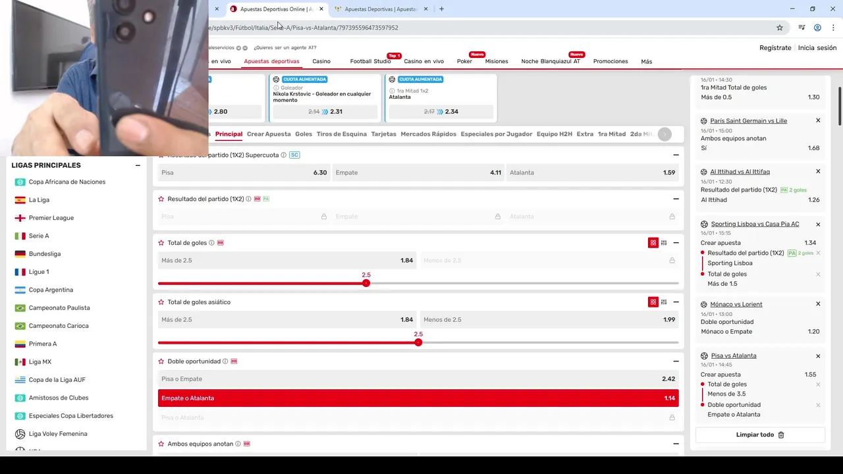Favorite the Total de goles asiático market

161,302
